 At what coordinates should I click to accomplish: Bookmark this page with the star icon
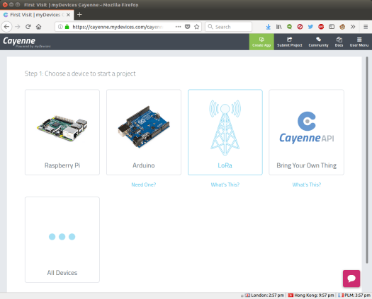pos(196,27)
